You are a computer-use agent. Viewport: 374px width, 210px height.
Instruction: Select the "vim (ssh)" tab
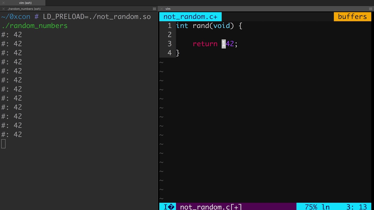coord(25,3)
